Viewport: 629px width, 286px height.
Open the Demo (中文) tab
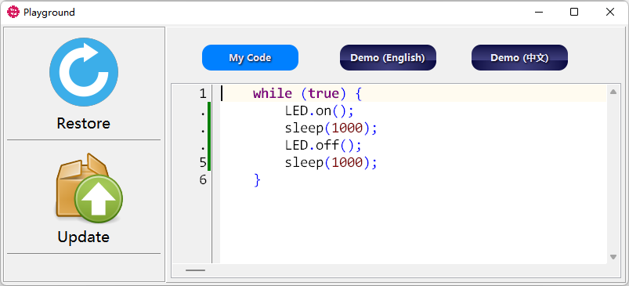click(519, 58)
